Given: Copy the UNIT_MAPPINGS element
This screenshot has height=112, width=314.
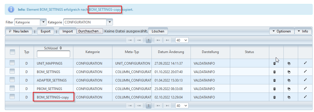Looking at the screenshot, I should tap(289, 63).
